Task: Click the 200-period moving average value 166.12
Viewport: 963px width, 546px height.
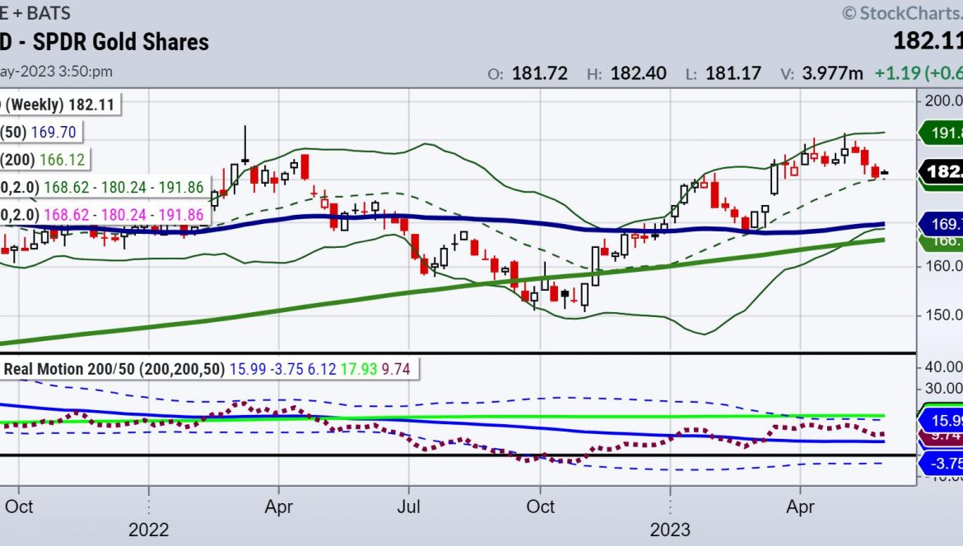Action: click(x=62, y=160)
